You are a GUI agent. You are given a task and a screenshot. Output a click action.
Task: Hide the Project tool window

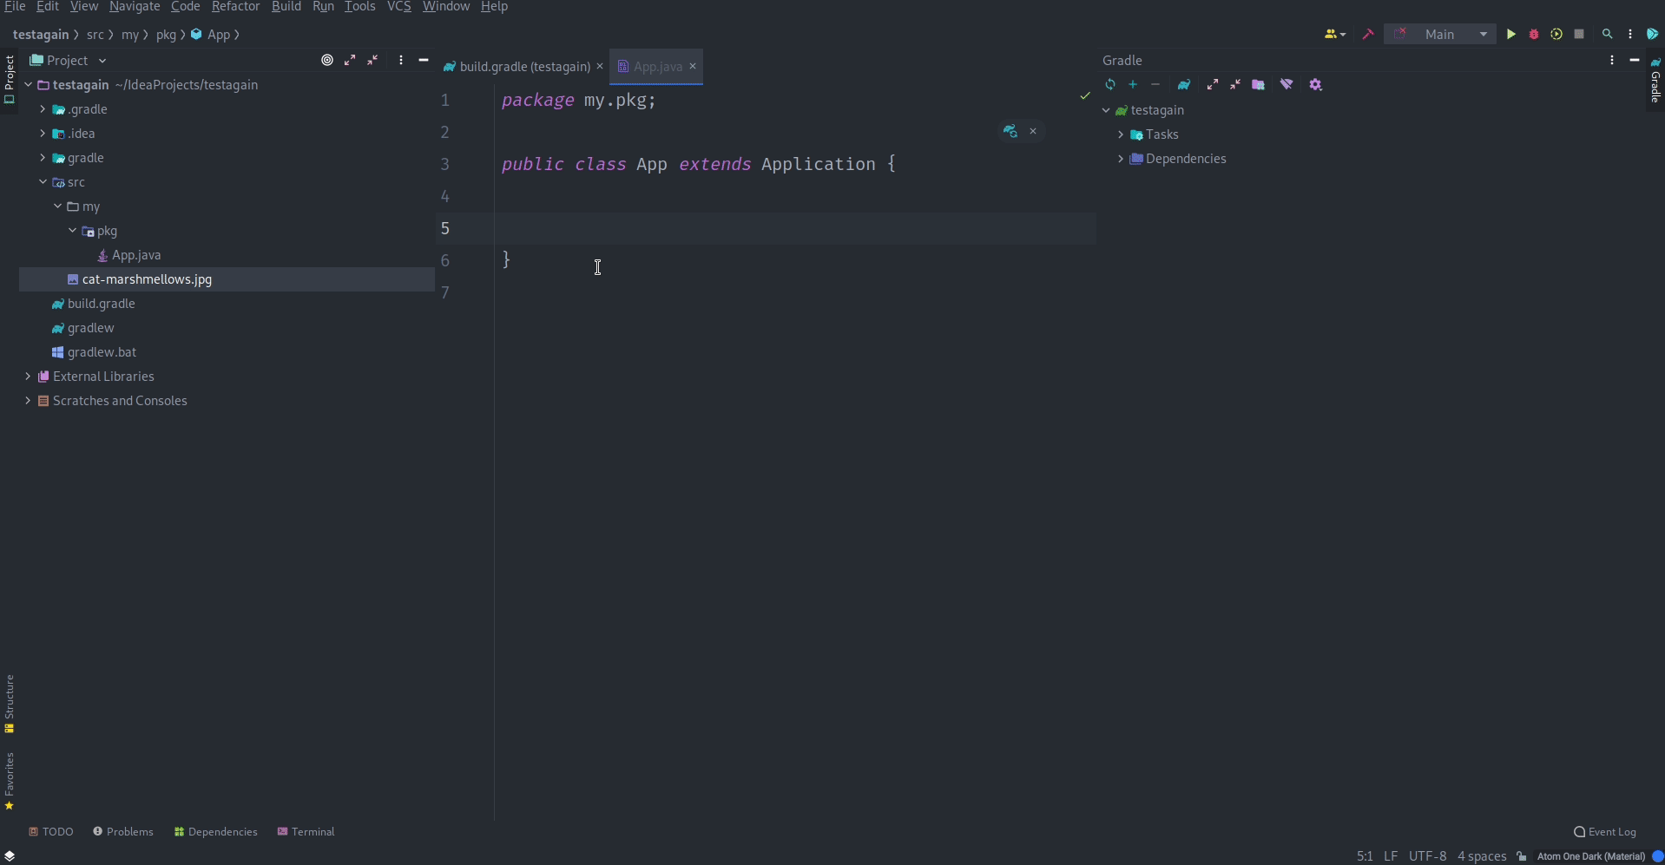424,60
